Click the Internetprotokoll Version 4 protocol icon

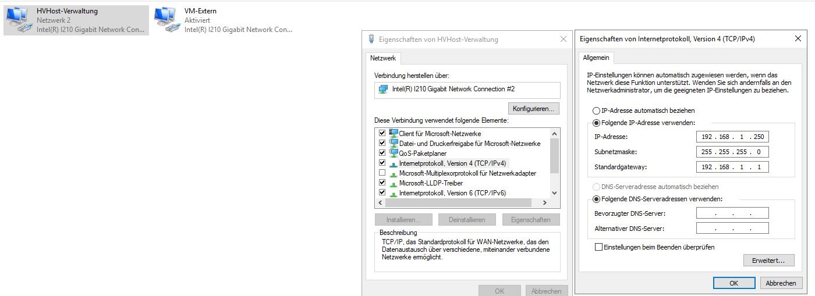(x=394, y=163)
